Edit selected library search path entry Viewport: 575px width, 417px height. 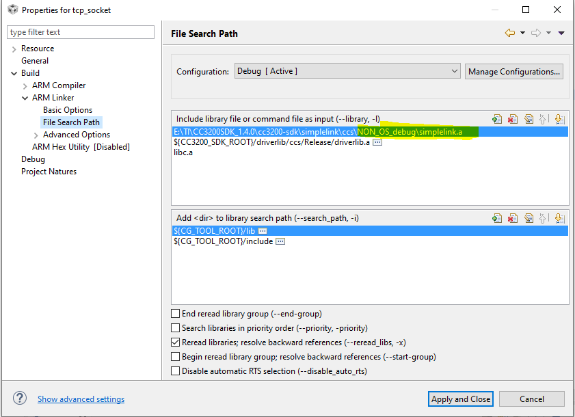tap(529, 218)
